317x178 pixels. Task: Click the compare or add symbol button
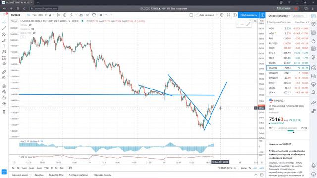click(x=65, y=15)
